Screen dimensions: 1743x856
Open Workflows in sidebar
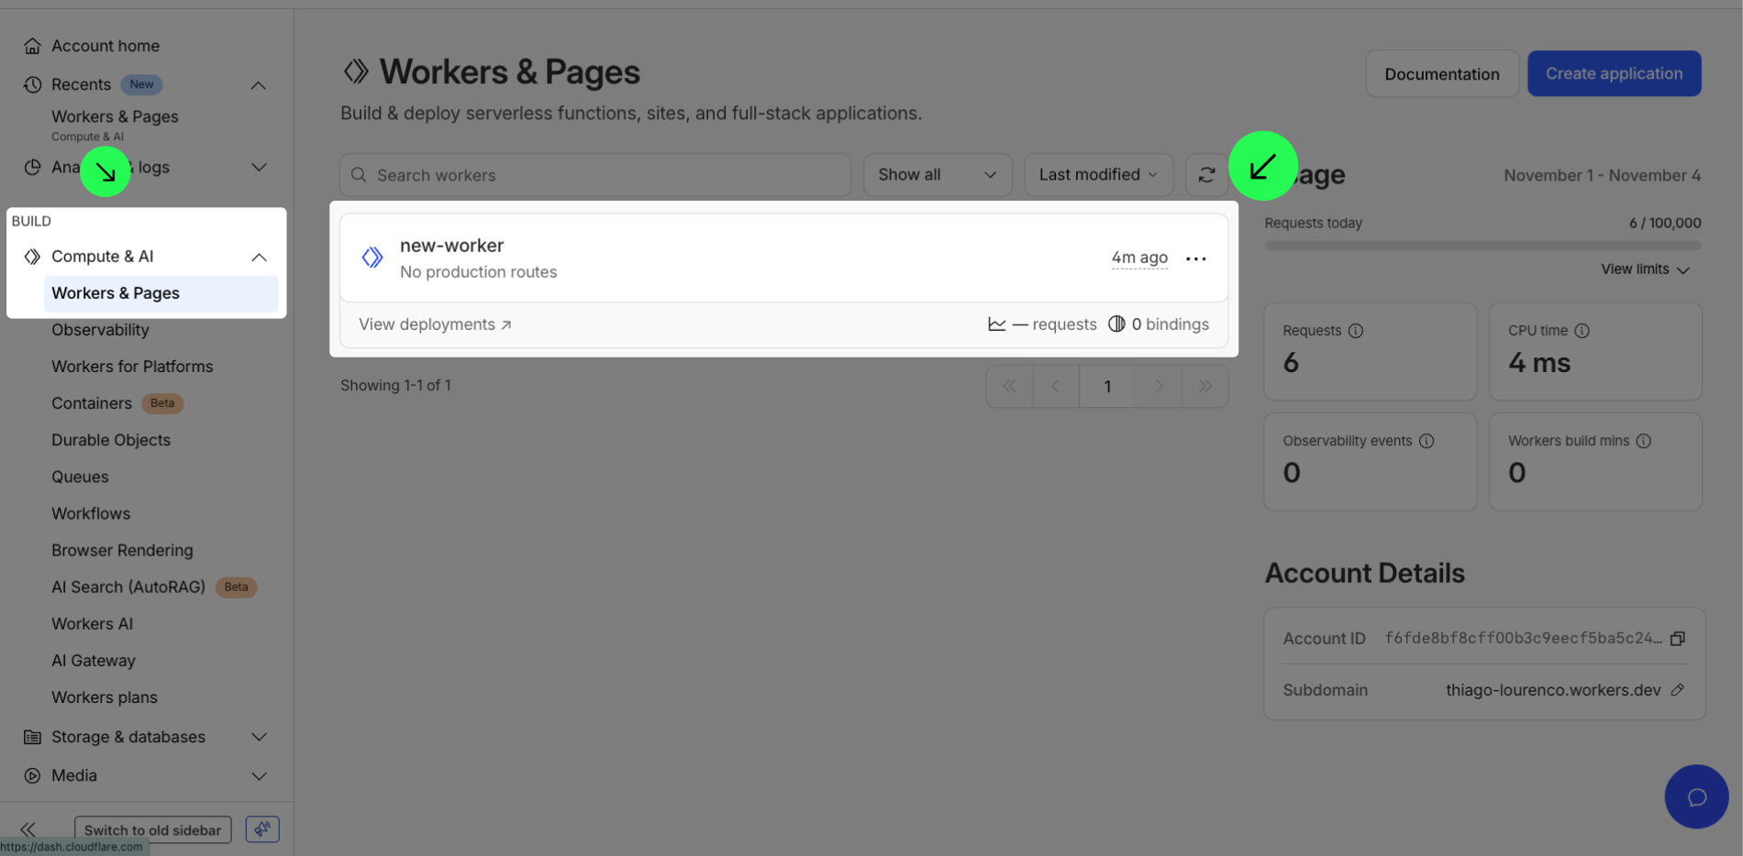point(91,513)
